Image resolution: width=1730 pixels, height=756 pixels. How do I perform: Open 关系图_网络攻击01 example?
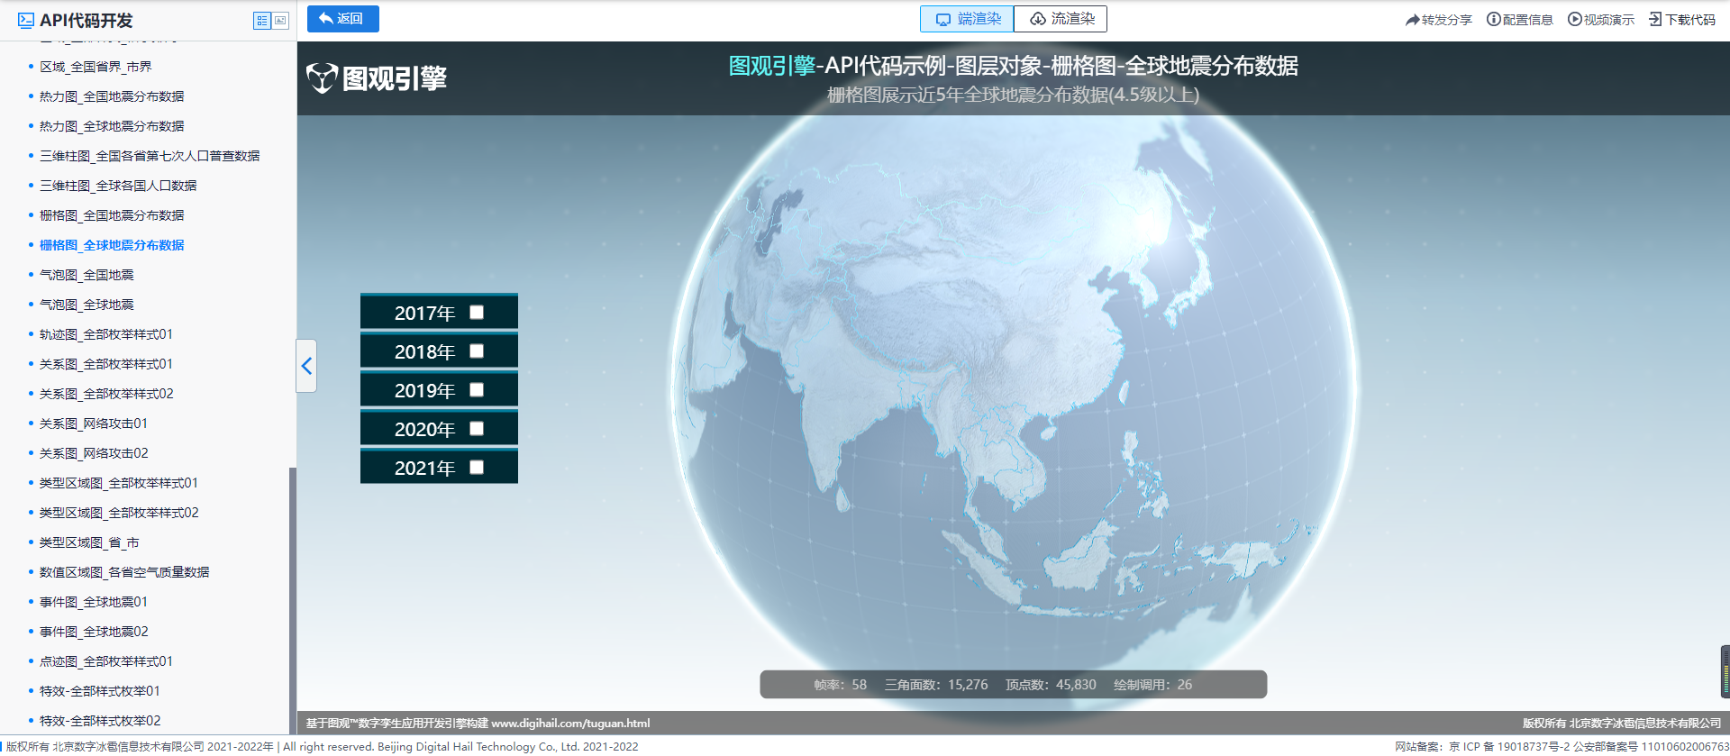(94, 424)
